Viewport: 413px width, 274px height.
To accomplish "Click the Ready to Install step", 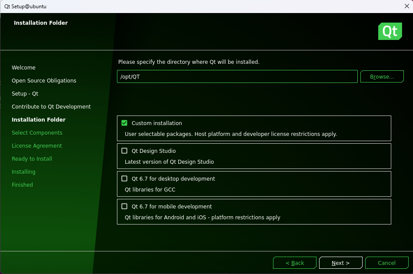I will (x=32, y=159).
